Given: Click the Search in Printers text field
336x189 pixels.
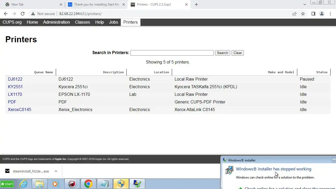Looking at the screenshot, I should [172, 53].
